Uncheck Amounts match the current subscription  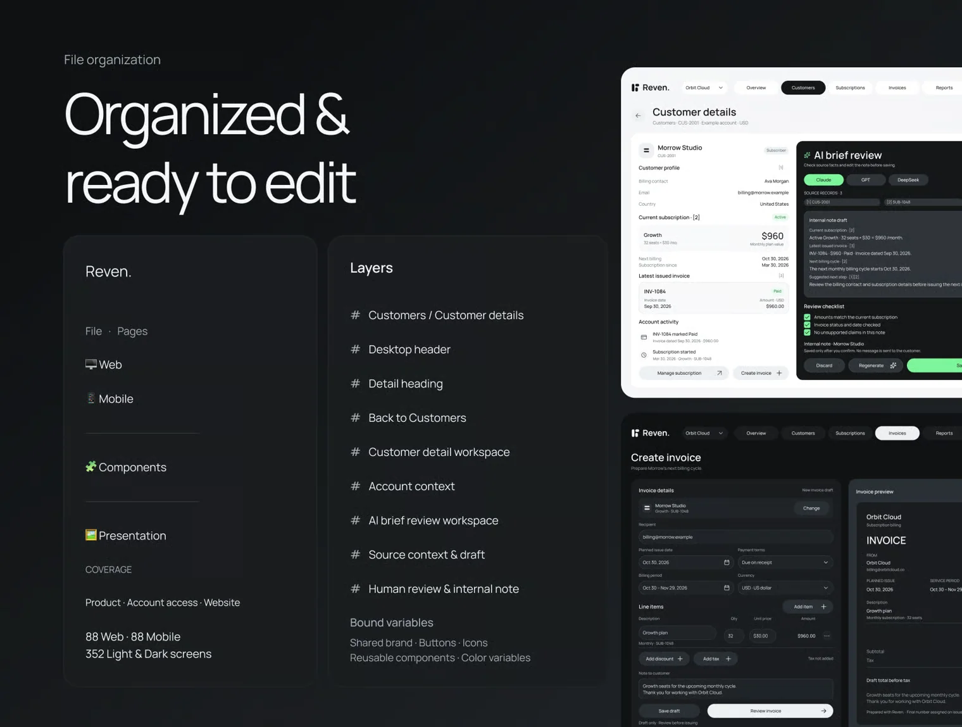pyautogui.click(x=807, y=317)
